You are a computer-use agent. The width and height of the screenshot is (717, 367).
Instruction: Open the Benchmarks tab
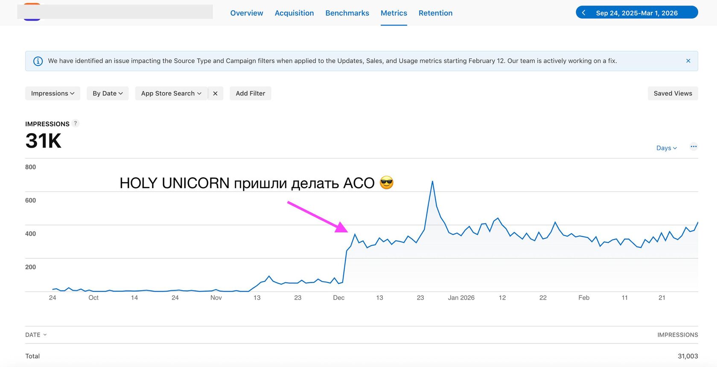click(x=347, y=13)
